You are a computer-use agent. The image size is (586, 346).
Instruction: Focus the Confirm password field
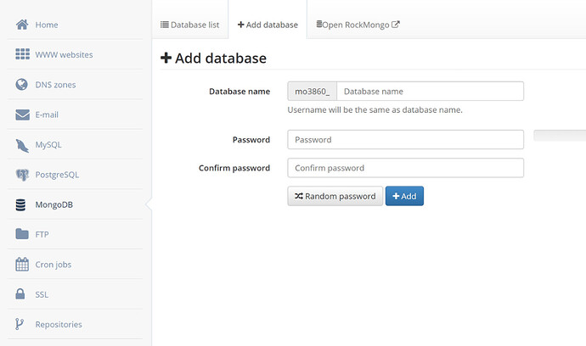click(x=405, y=168)
